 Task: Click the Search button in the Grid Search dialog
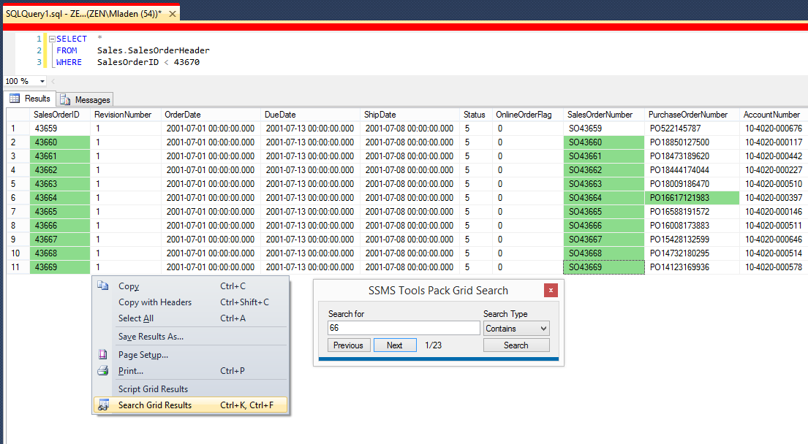click(516, 345)
